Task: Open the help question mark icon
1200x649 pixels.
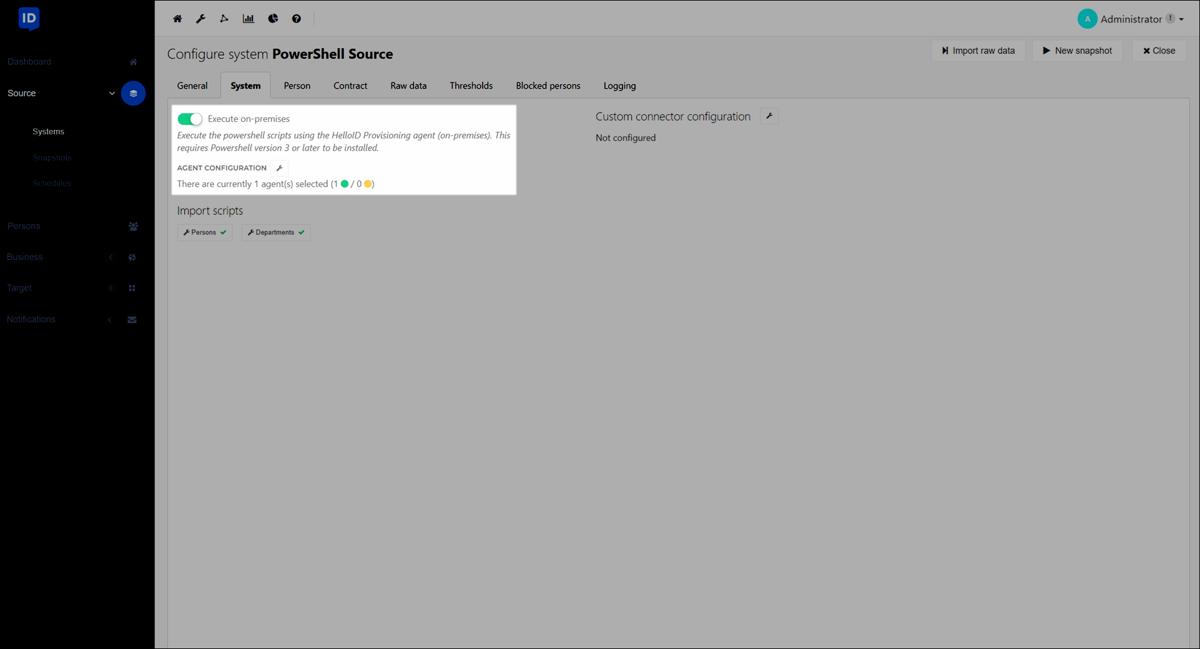Action: (297, 19)
